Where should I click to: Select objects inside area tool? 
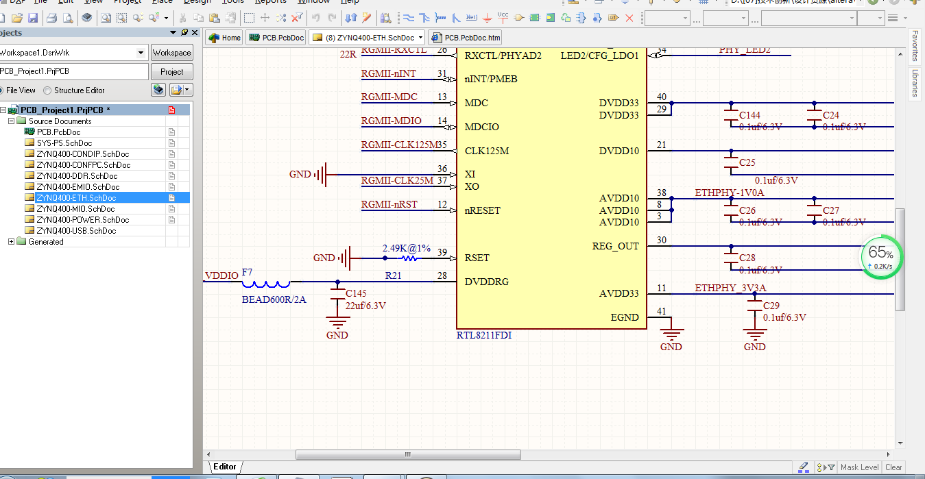point(249,19)
